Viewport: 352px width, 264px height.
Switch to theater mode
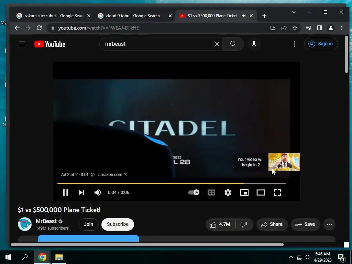261,192
